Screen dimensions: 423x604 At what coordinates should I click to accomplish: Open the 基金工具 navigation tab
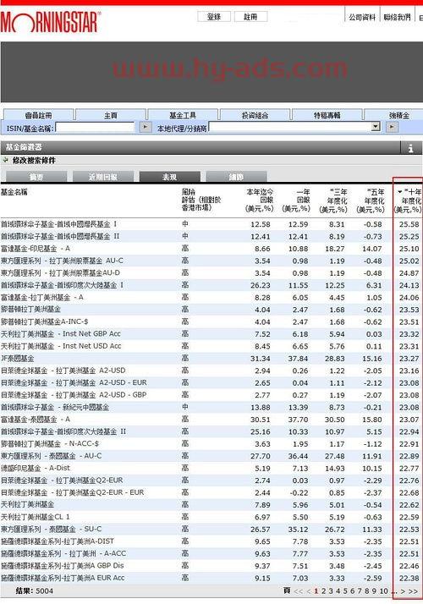pos(183,115)
